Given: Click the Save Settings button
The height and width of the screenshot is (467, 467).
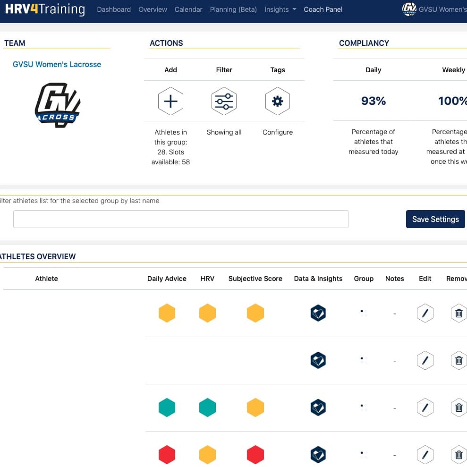Looking at the screenshot, I should click(435, 219).
